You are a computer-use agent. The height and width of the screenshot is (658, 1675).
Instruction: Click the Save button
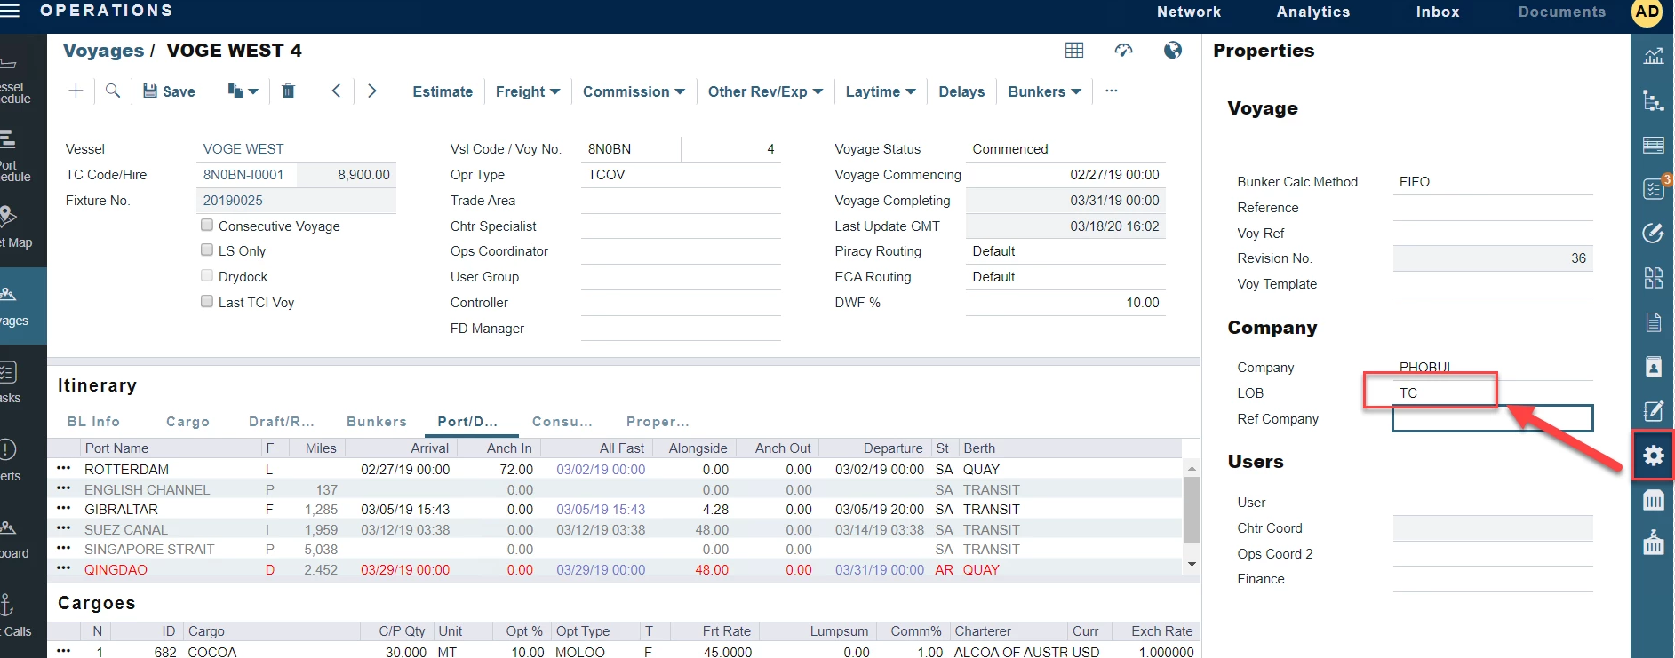(x=170, y=91)
